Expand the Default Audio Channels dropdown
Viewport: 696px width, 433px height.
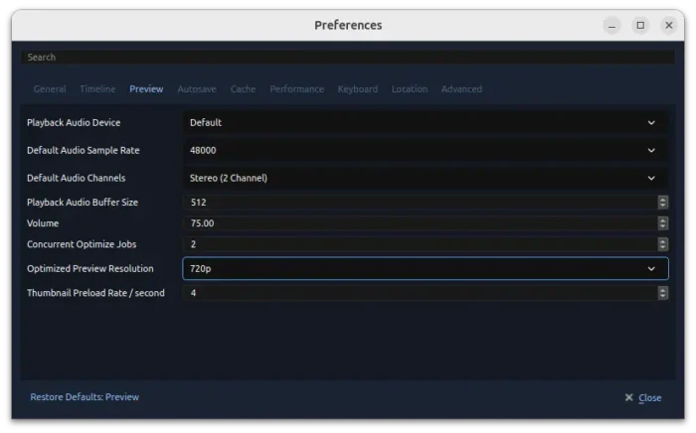[x=426, y=179]
